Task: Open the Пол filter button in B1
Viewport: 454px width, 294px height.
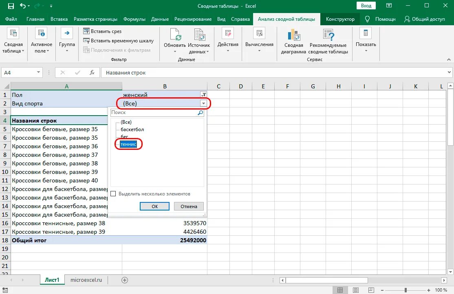Action: 203,94
